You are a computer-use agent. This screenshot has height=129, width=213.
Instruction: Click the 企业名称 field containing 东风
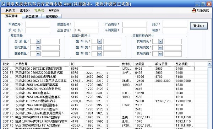pyautogui.click(x=86, y=30)
